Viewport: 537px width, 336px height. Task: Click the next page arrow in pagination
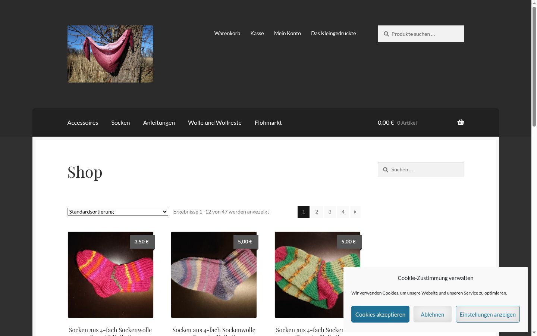tap(355, 212)
